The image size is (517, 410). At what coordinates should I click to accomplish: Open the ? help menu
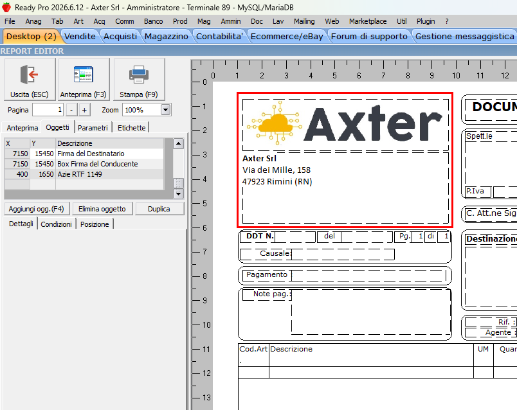(447, 21)
